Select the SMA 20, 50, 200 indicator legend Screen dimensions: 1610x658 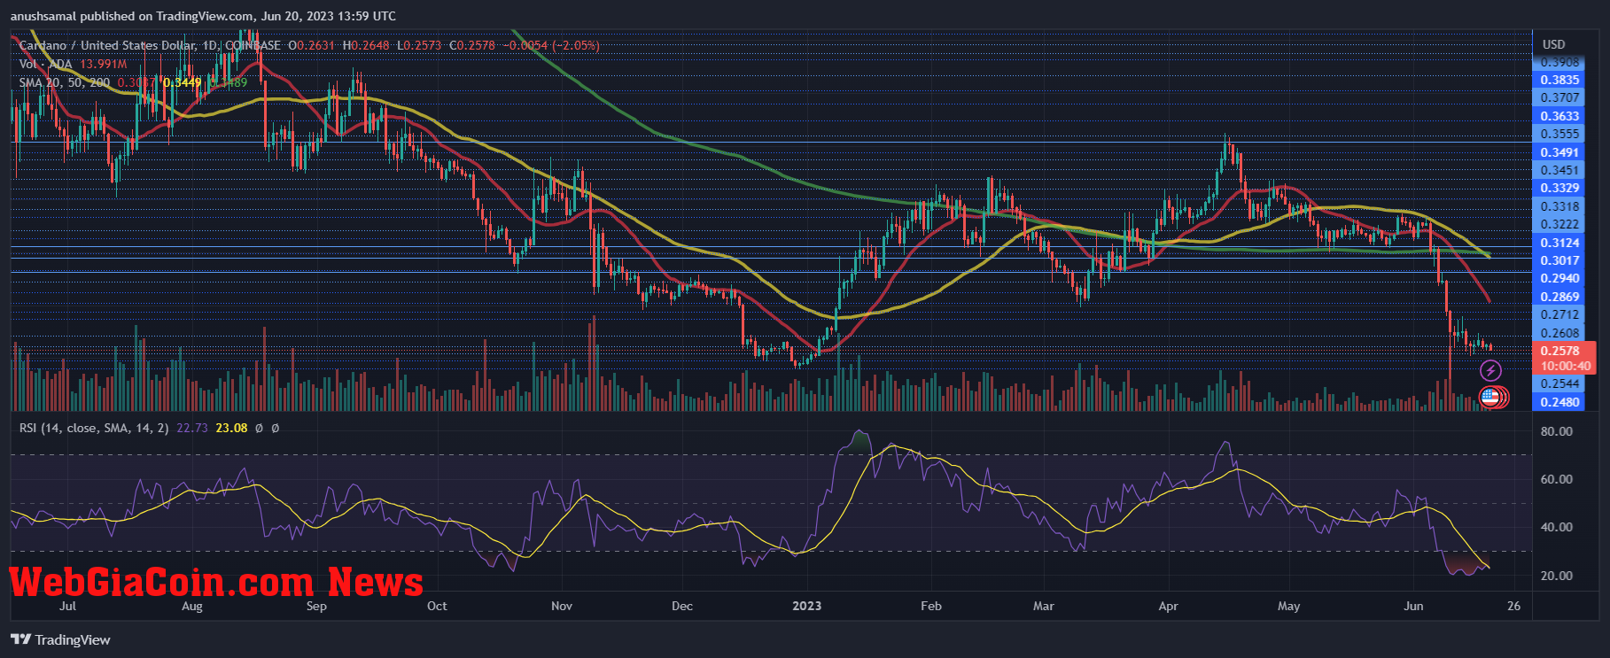pyautogui.click(x=65, y=82)
